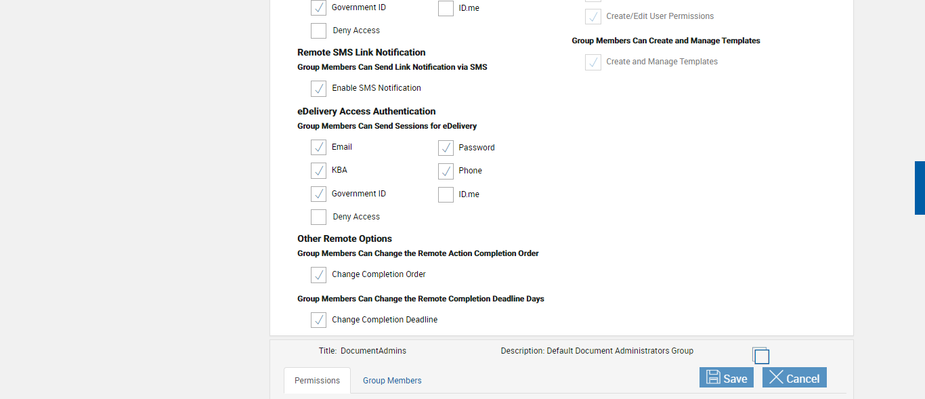Click the floppy disk Save icon
Viewport: 925px width, 399px height.
coord(713,377)
